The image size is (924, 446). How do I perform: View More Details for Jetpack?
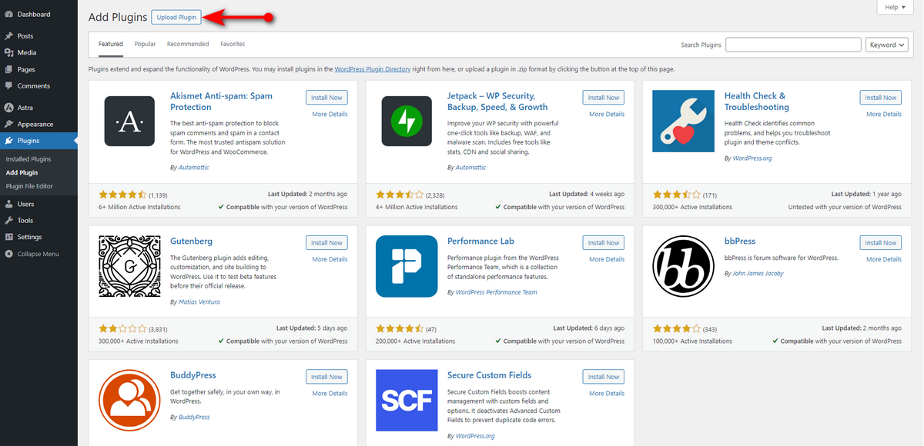click(607, 114)
